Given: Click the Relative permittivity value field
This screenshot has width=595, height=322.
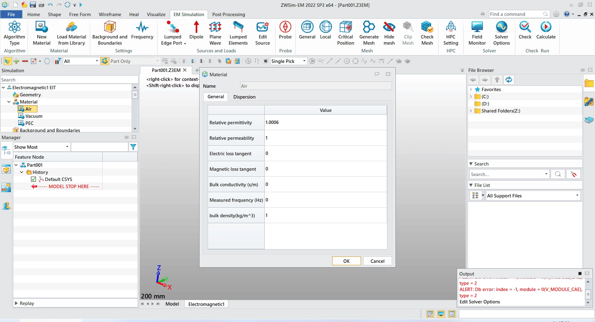Looking at the screenshot, I should tap(325, 122).
